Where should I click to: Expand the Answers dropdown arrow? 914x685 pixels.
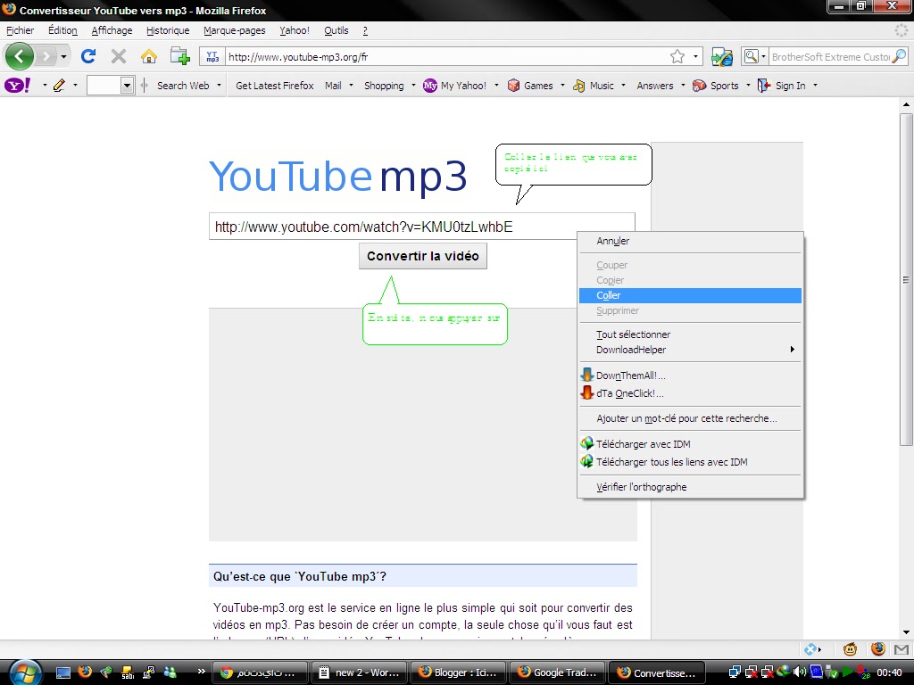683,86
